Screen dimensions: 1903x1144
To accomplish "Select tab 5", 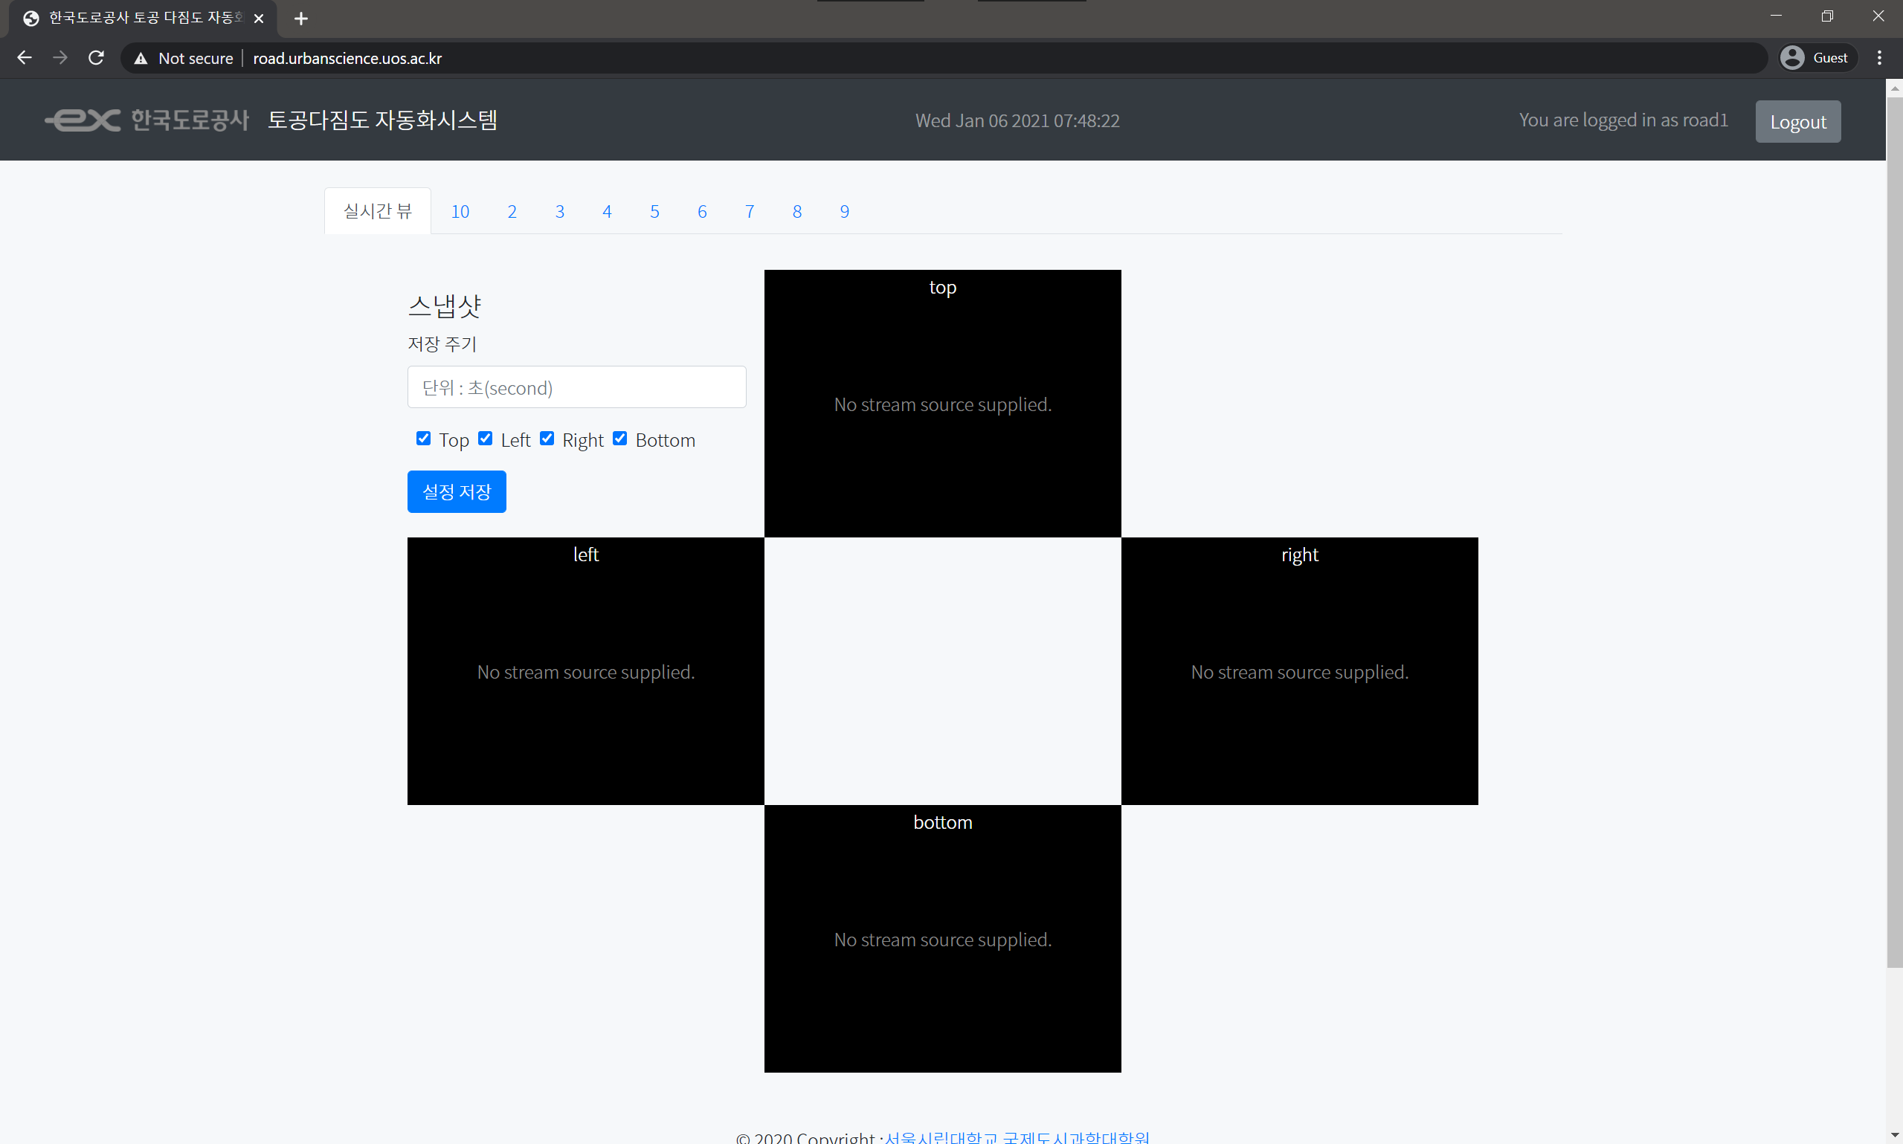I will [x=654, y=211].
